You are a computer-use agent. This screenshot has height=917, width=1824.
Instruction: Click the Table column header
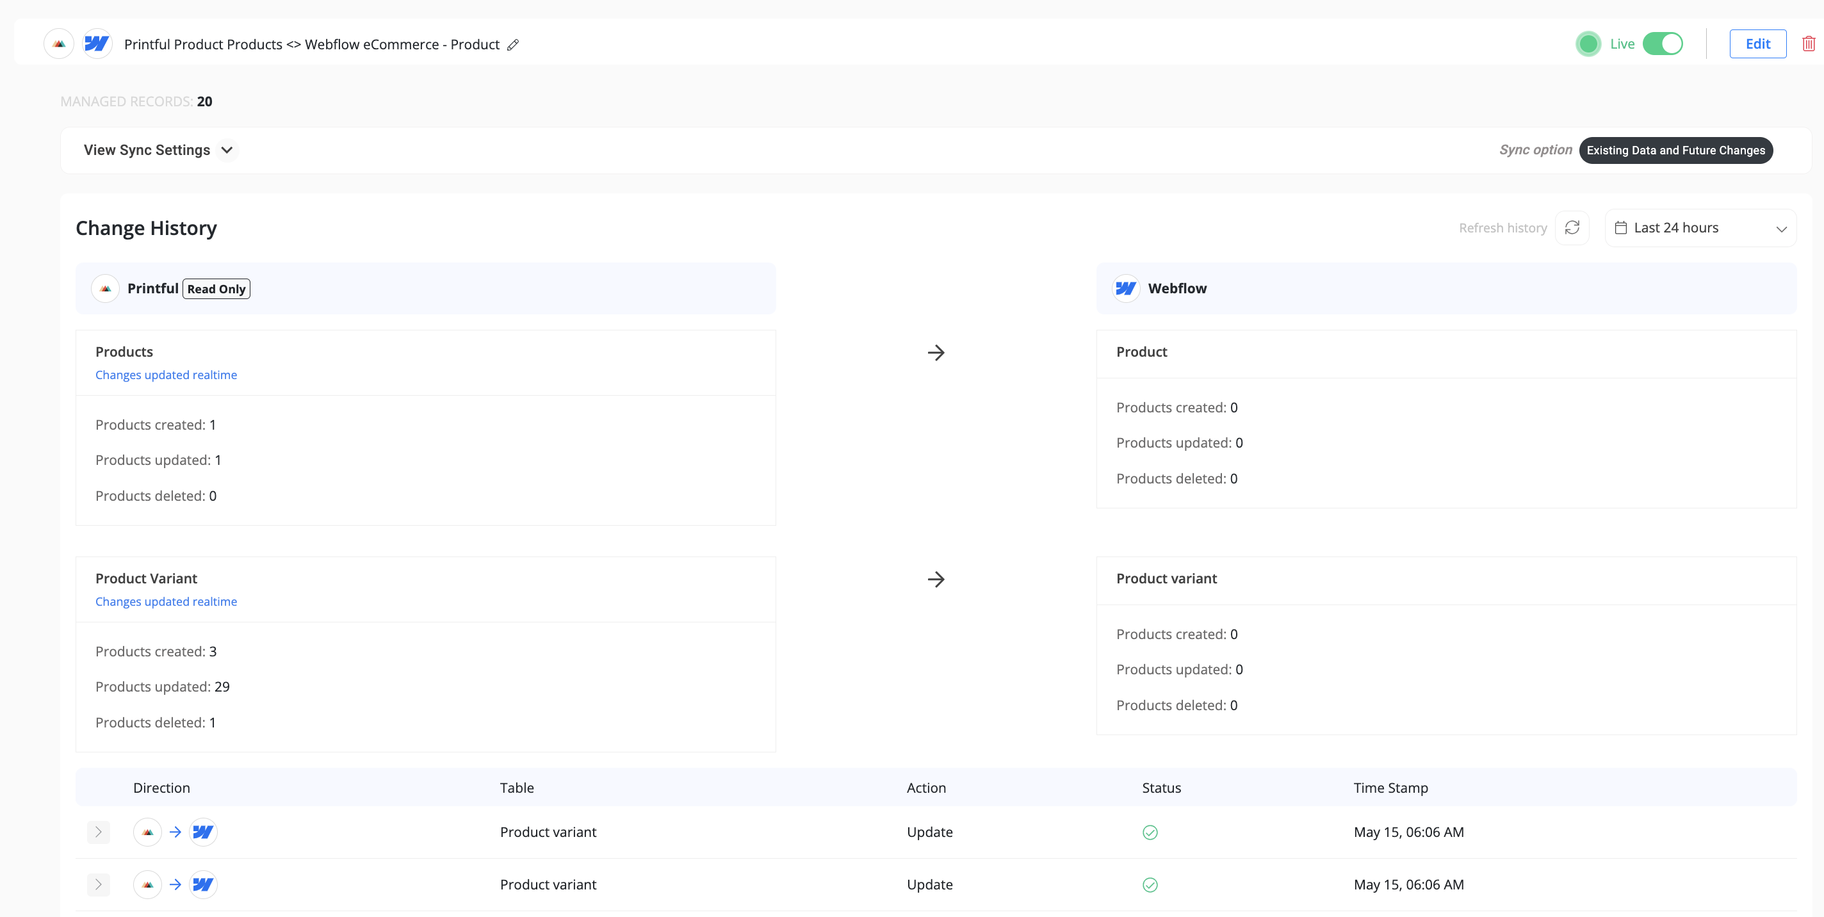(x=517, y=788)
